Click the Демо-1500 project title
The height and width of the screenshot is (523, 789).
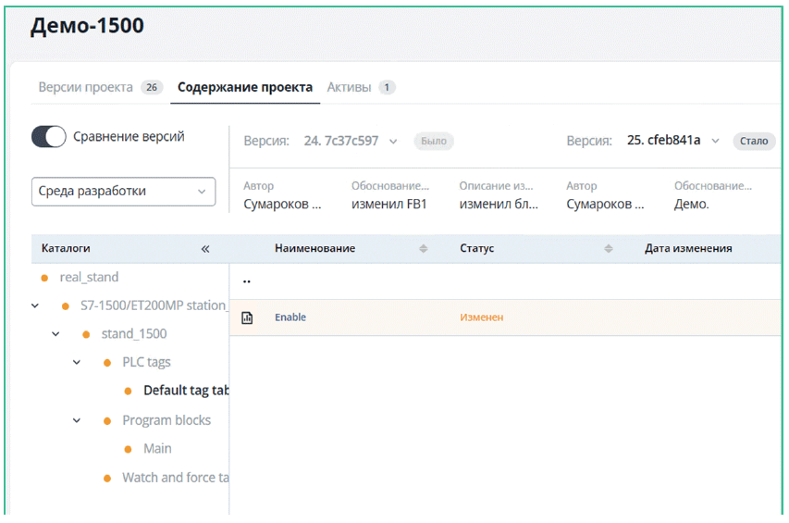click(88, 26)
